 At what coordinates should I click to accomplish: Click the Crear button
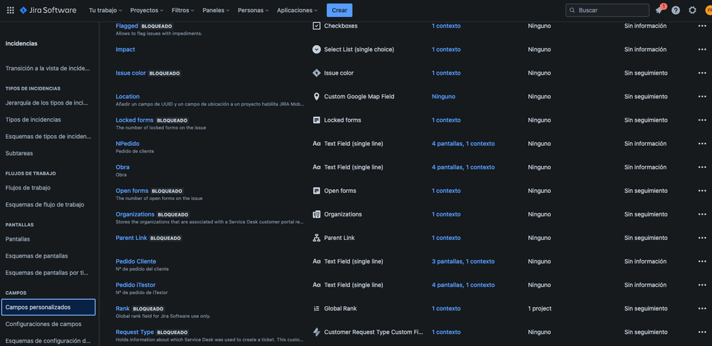[339, 10]
